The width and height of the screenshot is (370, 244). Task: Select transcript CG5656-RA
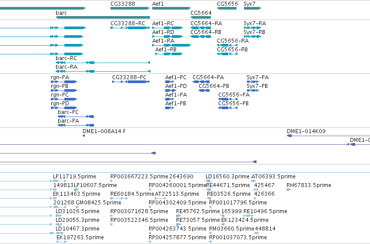pos(227,45)
